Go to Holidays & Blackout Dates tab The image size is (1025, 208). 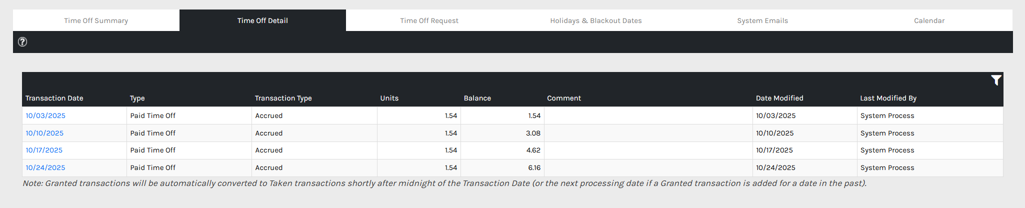596,20
